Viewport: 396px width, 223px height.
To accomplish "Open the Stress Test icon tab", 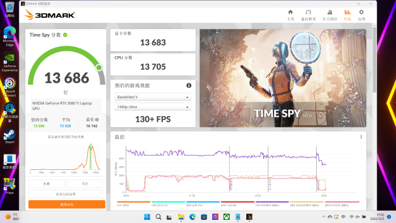I will pos(330,12).
